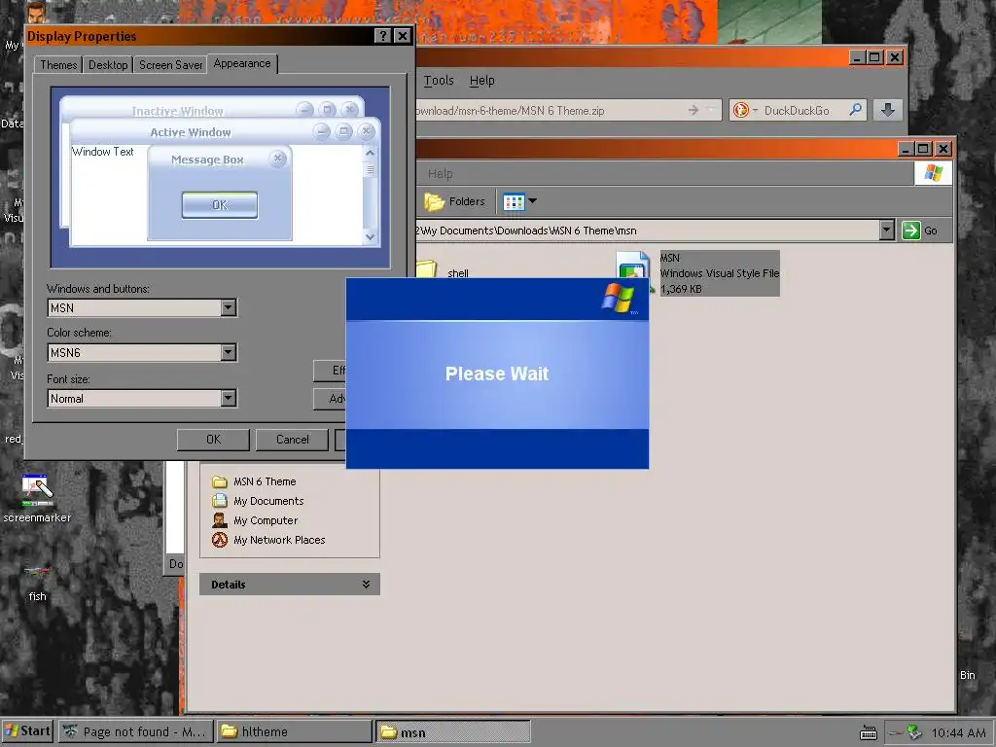This screenshot has height=747, width=996.
Task: Click Cancel in Display Properties dialog
Action: tap(292, 440)
